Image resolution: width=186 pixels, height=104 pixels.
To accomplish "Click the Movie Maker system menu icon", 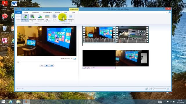I will [x=16, y=9].
